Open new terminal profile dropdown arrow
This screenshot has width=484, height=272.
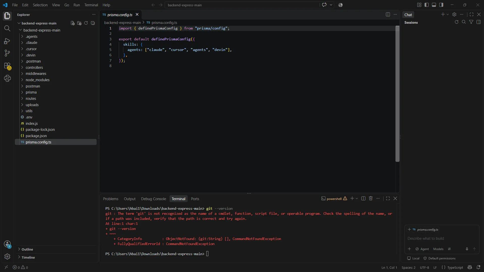[x=357, y=199]
